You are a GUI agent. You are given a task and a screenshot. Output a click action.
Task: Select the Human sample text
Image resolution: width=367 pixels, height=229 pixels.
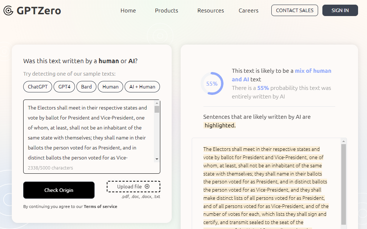coord(110,87)
